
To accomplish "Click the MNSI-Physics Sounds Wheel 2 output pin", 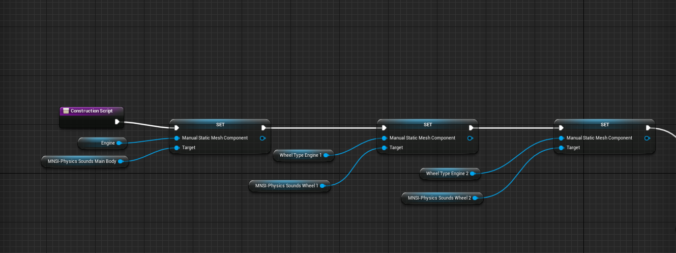I will coord(476,198).
